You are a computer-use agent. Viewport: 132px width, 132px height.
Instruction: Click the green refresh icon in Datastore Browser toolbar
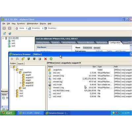point(51,59)
